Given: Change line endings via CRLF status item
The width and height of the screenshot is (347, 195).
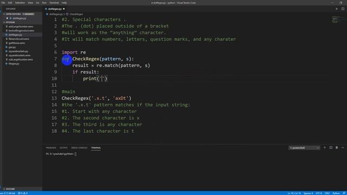Looking at the screenshot, I should pos(327,193).
